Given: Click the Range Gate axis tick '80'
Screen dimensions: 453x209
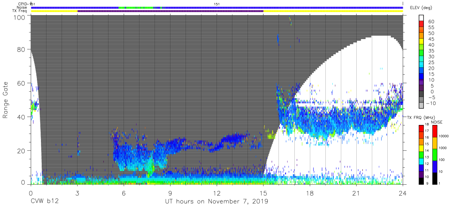Looking at the screenshot, I should [22, 49].
